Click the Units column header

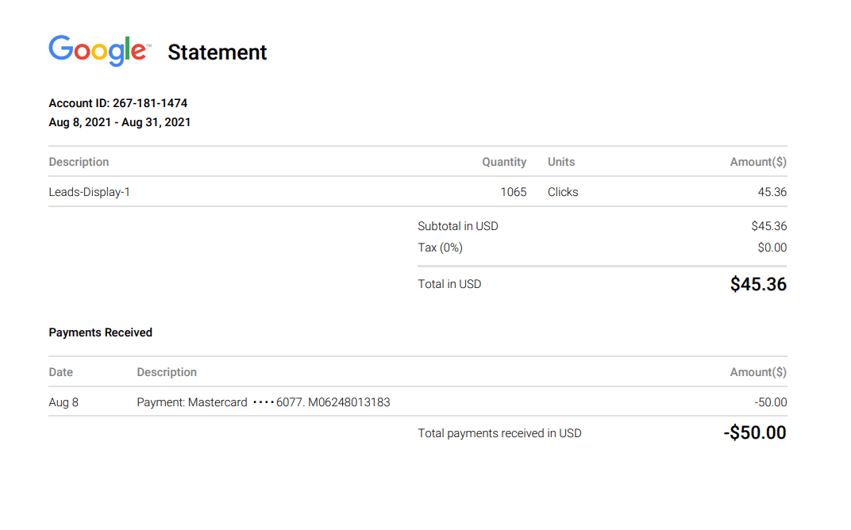tap(560, 162)
